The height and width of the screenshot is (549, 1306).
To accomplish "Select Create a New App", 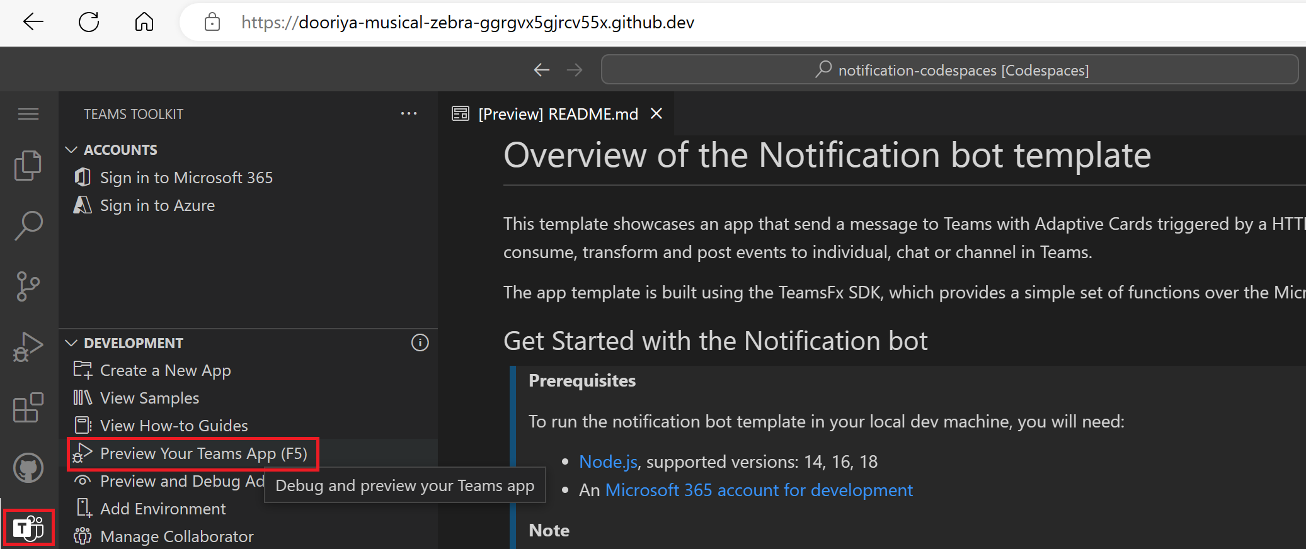I will tap(166, 370).
